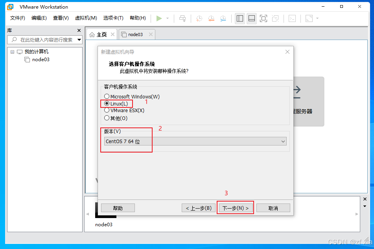This screenshot has width=374, height=249.
Task: Open the 虚拟机(M) menu
Action: (x=86, y=18)
